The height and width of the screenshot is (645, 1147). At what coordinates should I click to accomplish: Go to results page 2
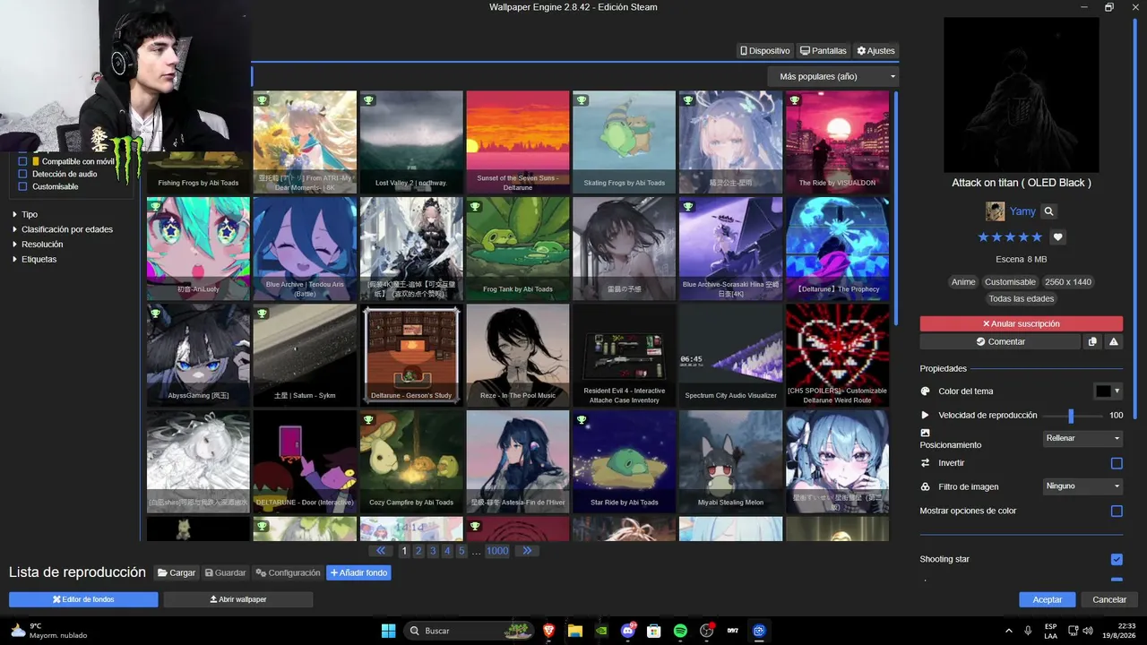click(x=418, y=551)
